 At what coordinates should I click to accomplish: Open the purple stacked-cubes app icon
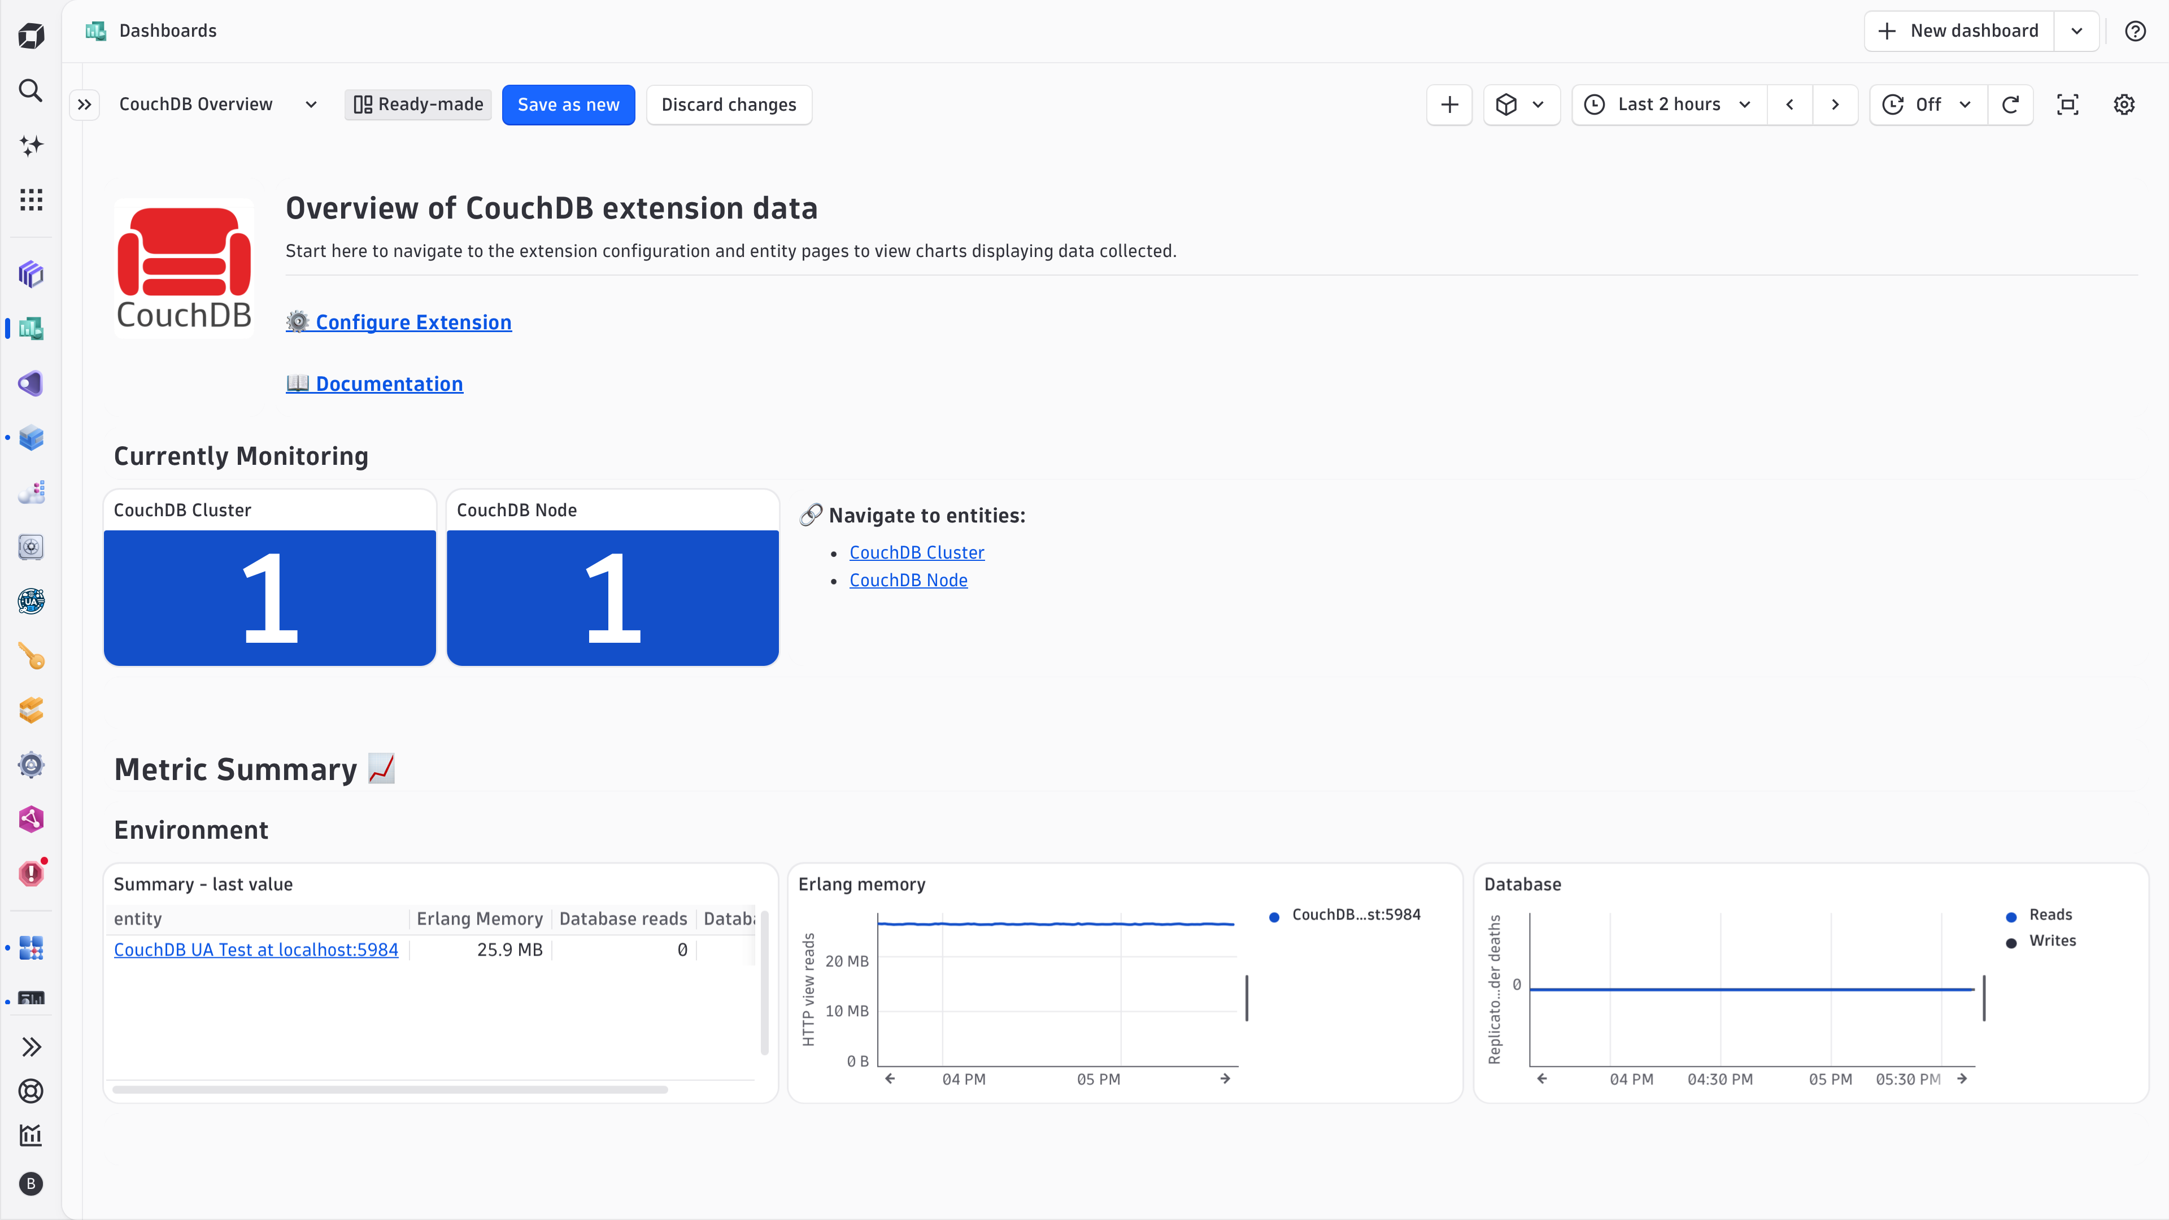click(x=31, y=273)
